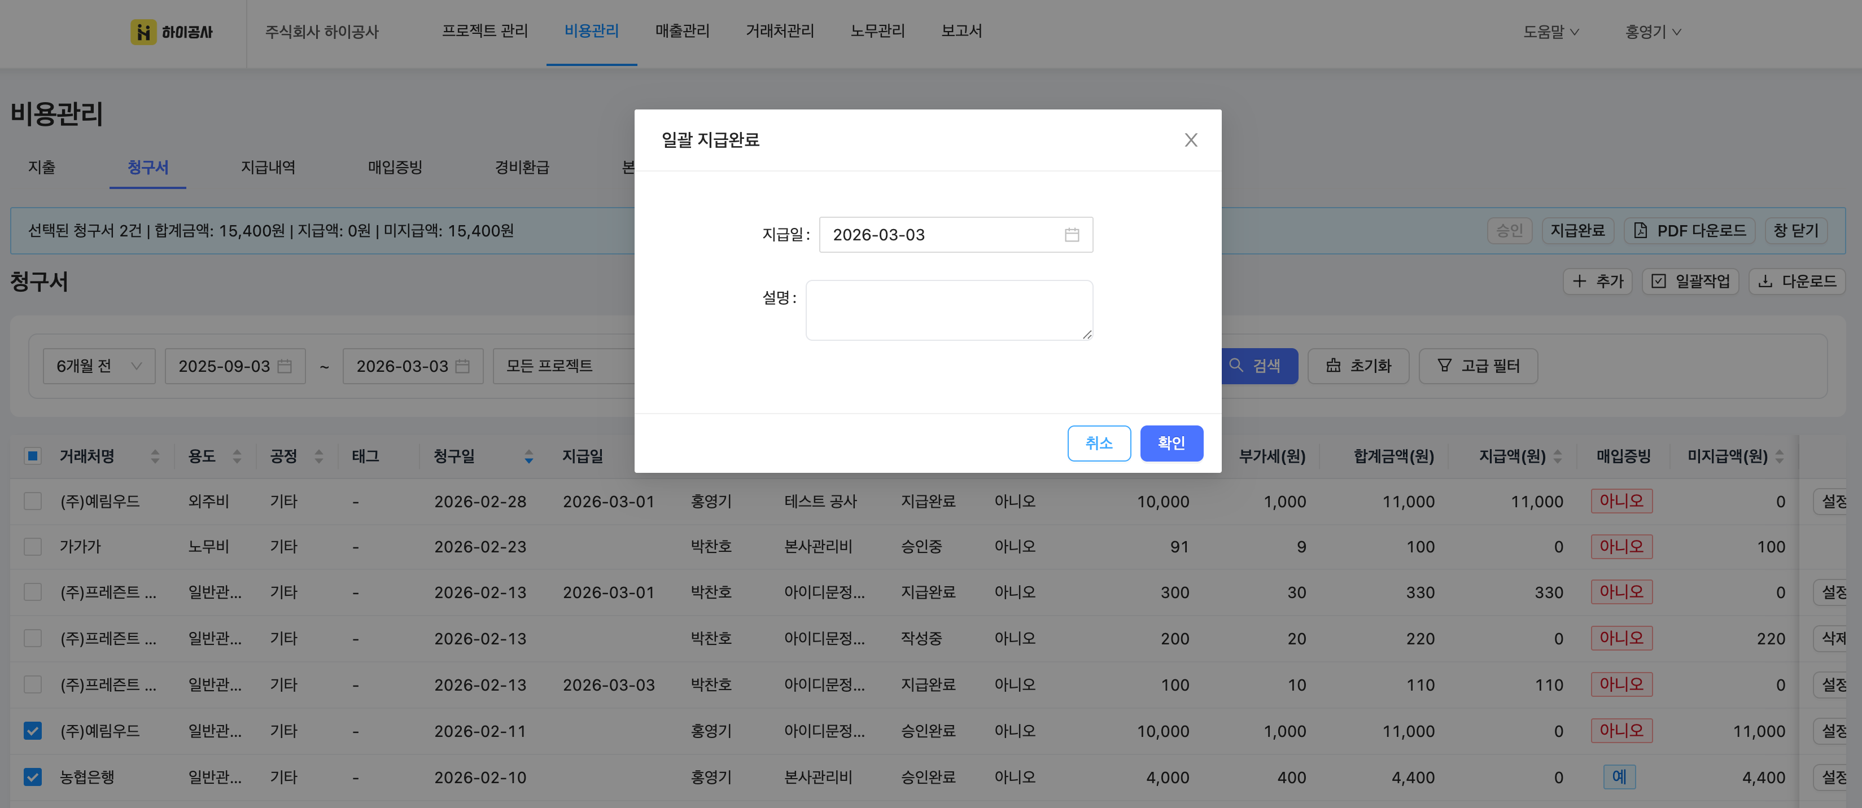Close the 일괄 지급완료 dialog with X
The image size is (1862, 808).
[x=1191, y=140]
